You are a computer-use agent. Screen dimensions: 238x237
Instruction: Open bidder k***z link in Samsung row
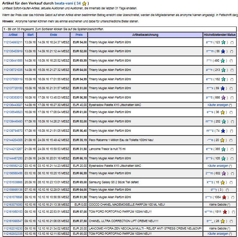(x=210, y=182)
